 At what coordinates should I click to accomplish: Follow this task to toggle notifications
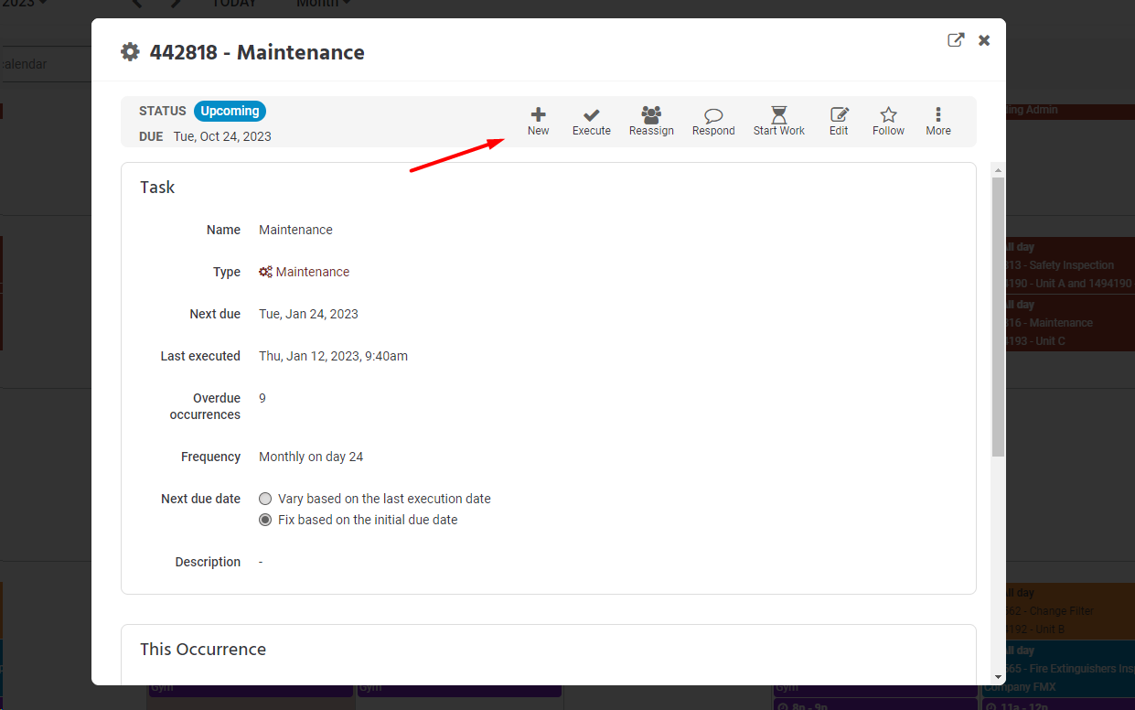[887, 120]
